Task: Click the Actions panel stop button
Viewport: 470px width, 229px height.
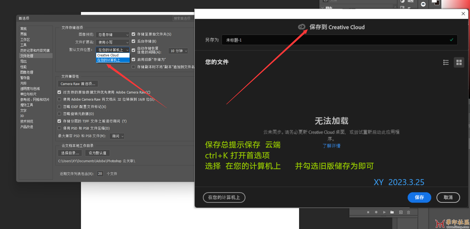Action: (x=368, y=212)
